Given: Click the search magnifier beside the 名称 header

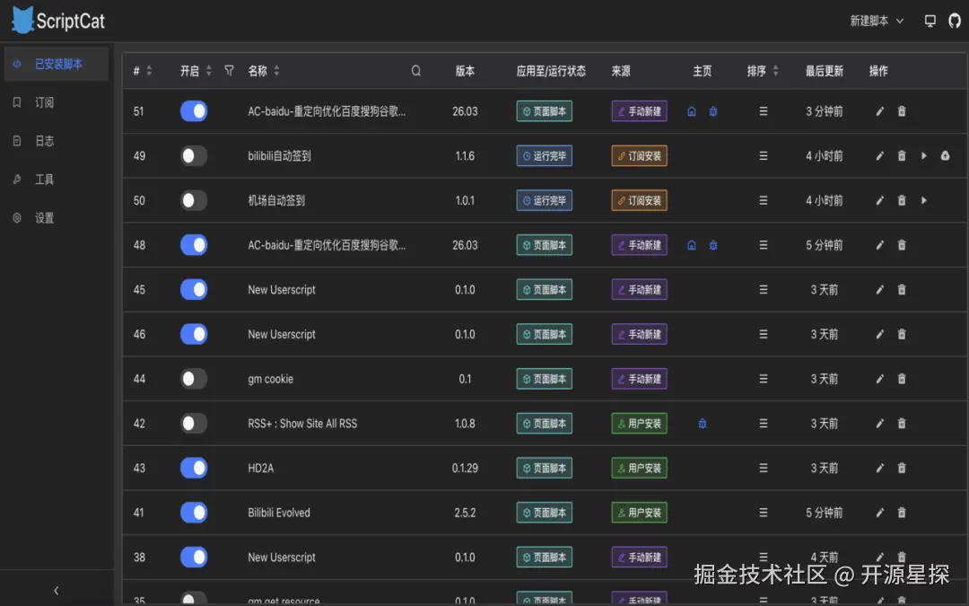Looking at the screenshot, I should [x=415, y=70].
